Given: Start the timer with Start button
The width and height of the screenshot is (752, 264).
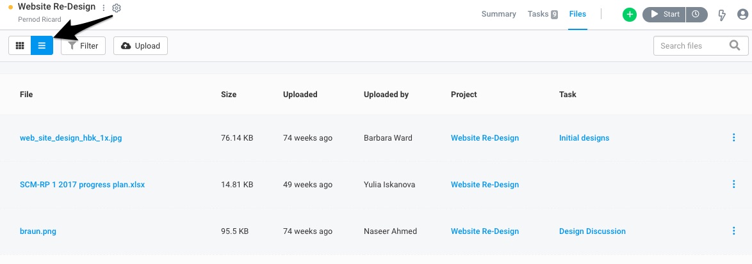Looking at the screenshot, I should point(664,14).
